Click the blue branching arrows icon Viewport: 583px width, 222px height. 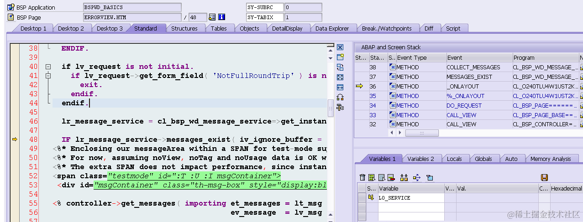[416, 177]
